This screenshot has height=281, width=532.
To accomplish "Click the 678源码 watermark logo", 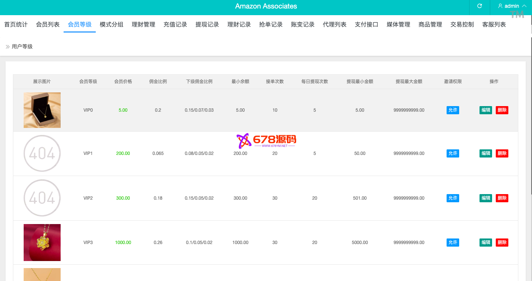I will [266, 140].
